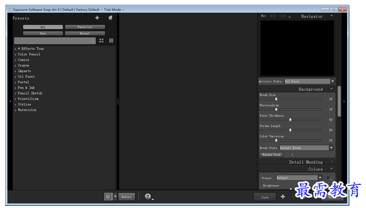366x208 pixels.
Task: Click the Save button
Action: pos(264,197)
